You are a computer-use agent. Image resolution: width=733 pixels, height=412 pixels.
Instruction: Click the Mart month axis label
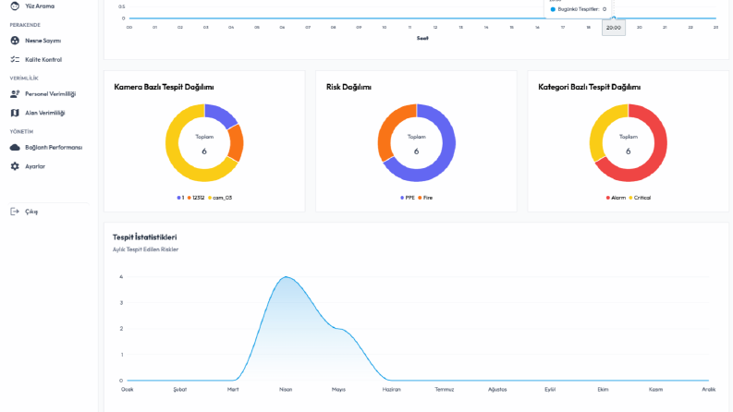233,389
